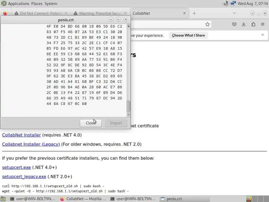
Task: Open the Places menu
Action: [37, 4]
